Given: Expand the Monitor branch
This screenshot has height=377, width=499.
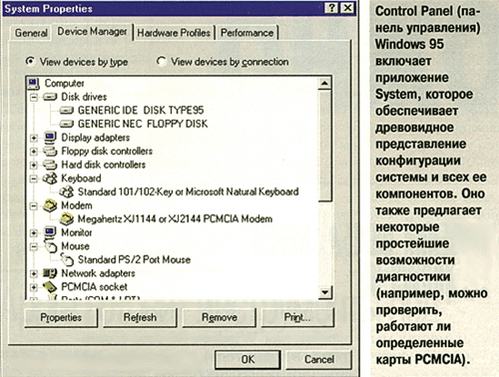Looking at the screenshot, I should click(34, 232).
